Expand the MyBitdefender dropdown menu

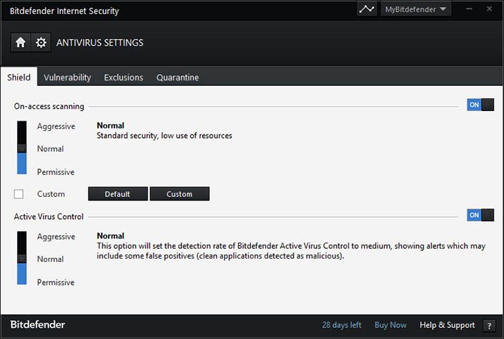tap(415, 10)
